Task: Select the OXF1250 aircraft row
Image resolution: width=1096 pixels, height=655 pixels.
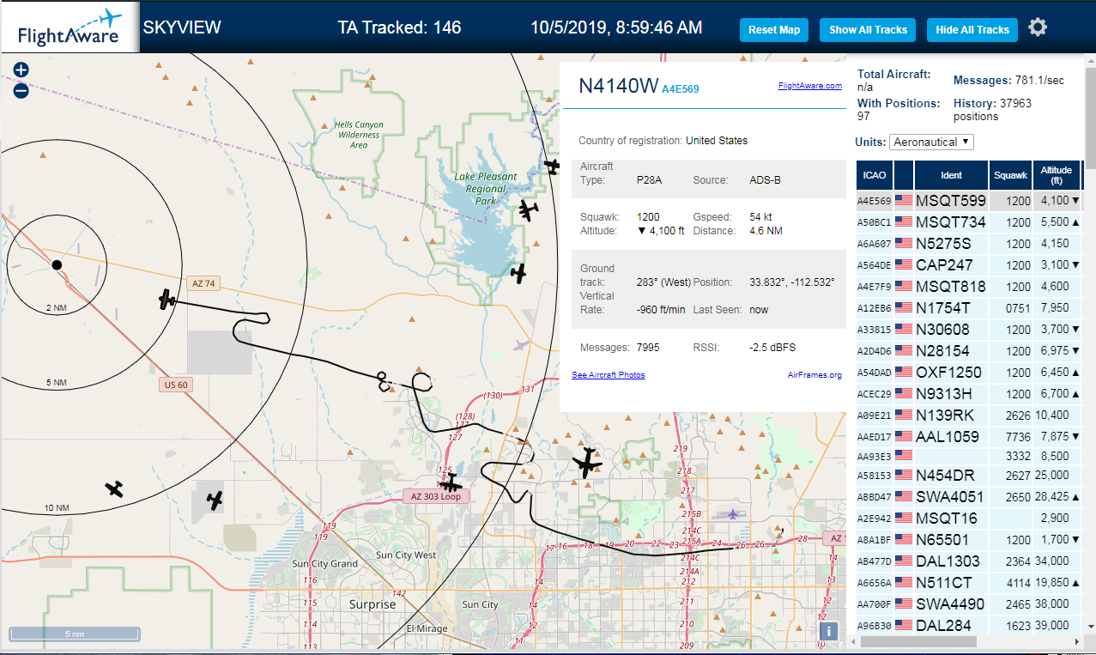Action: (x=969, y=373)
